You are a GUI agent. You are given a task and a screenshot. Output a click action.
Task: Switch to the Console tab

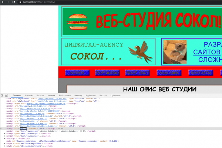(28, 95)
